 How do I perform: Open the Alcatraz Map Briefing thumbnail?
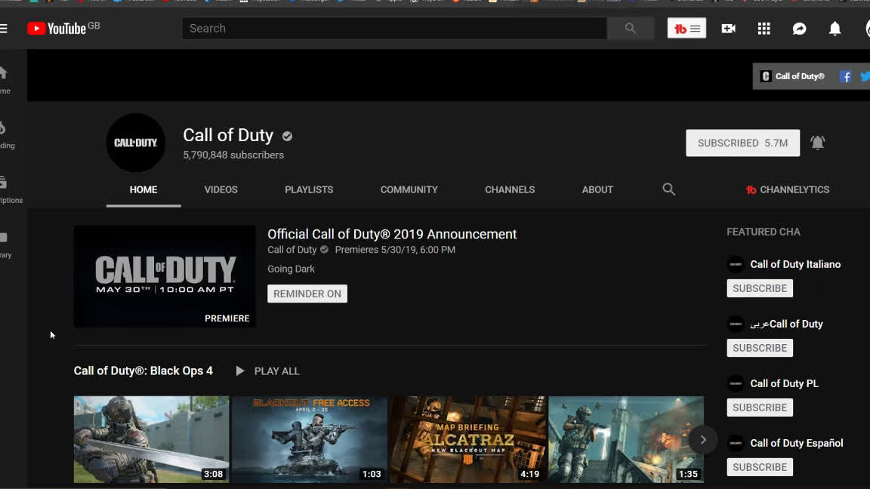(x=467, y=438)
